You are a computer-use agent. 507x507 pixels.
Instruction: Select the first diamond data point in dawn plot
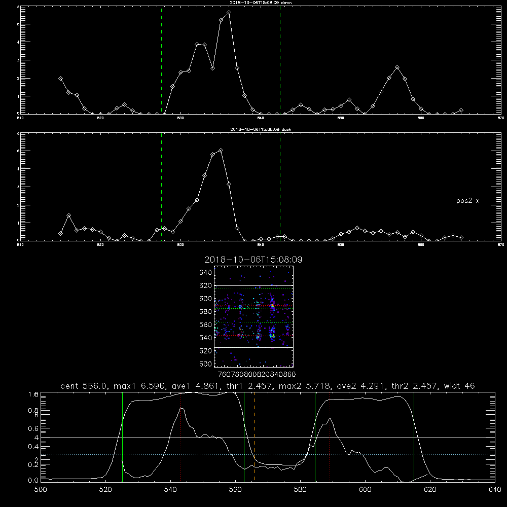[x=60, y=78]
